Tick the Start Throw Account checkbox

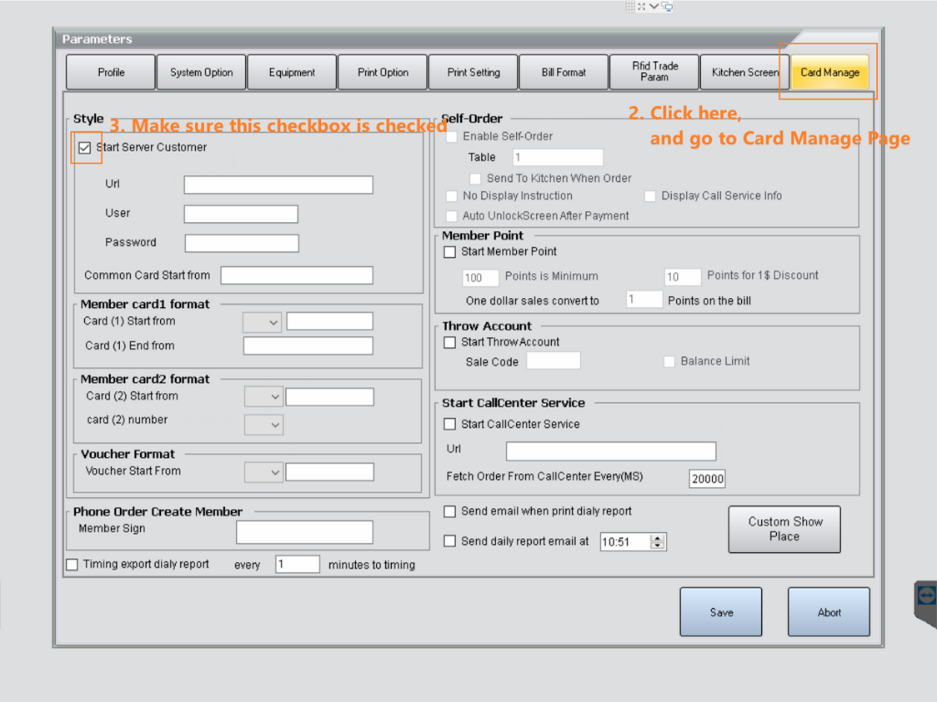click(x=449, y=343)
